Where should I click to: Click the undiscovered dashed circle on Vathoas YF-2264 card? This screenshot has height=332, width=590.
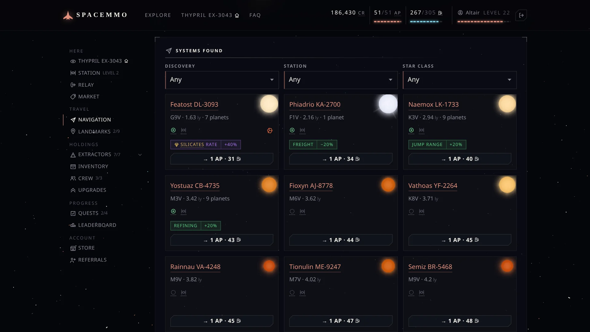click(x=411, y=211)
